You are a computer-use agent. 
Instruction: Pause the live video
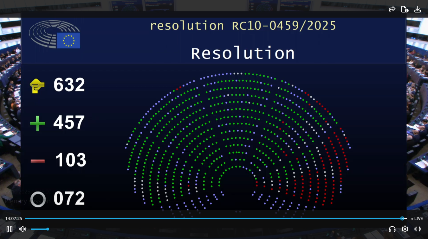[x=10, y=229]
